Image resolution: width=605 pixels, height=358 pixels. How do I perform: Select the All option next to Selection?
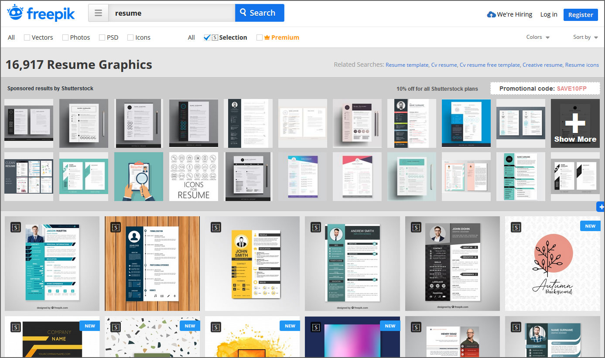191,38
